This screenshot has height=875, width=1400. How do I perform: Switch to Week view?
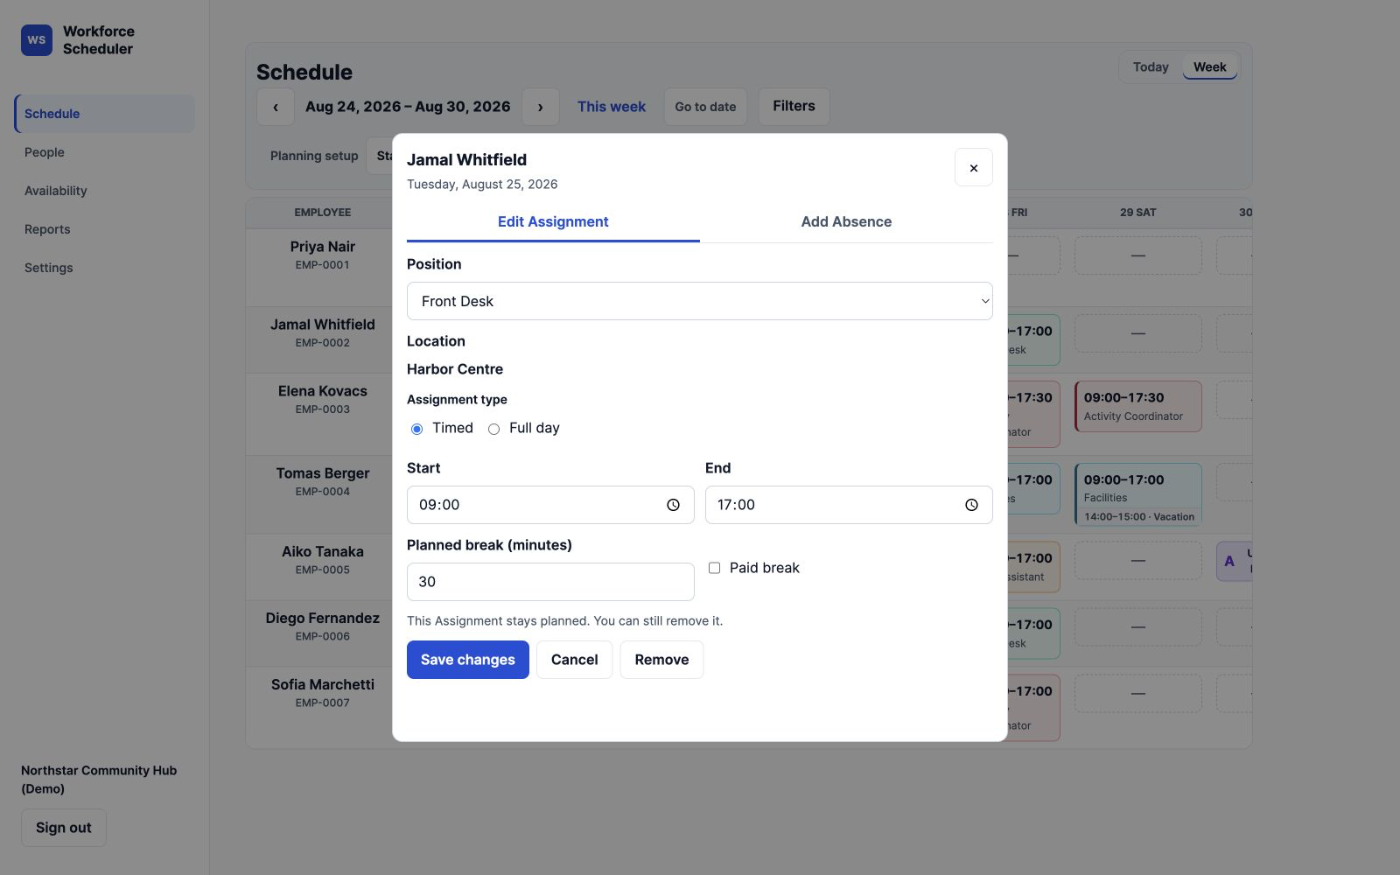click(x=1209, y=67)
